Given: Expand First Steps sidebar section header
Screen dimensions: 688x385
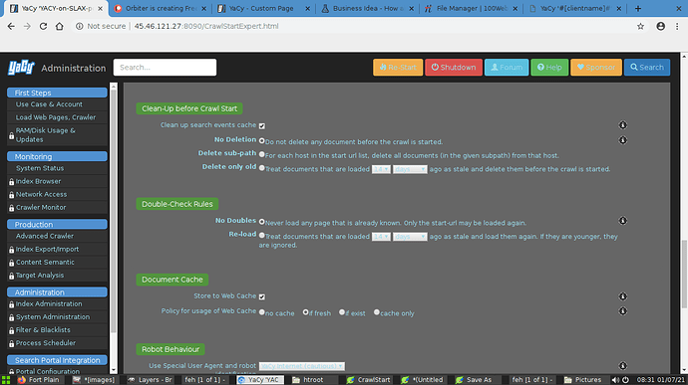Looking at the screenshot, I should click(x=57, y=93).
